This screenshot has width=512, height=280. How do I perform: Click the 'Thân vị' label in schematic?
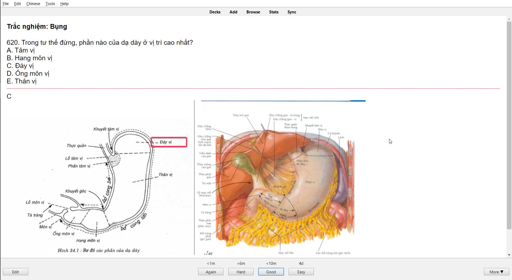point(165,175)
